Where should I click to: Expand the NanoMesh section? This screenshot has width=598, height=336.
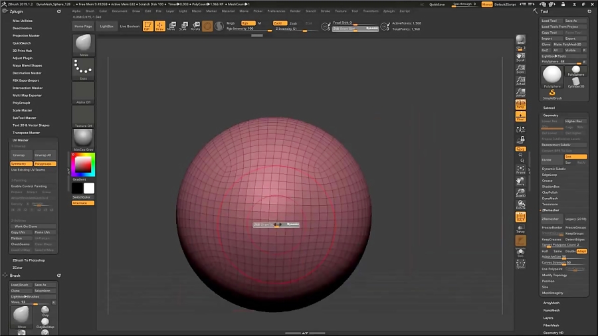tap(551, 311)
